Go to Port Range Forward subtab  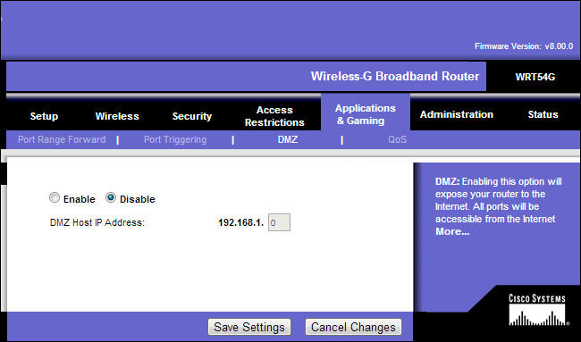click(x=62, y=139)
